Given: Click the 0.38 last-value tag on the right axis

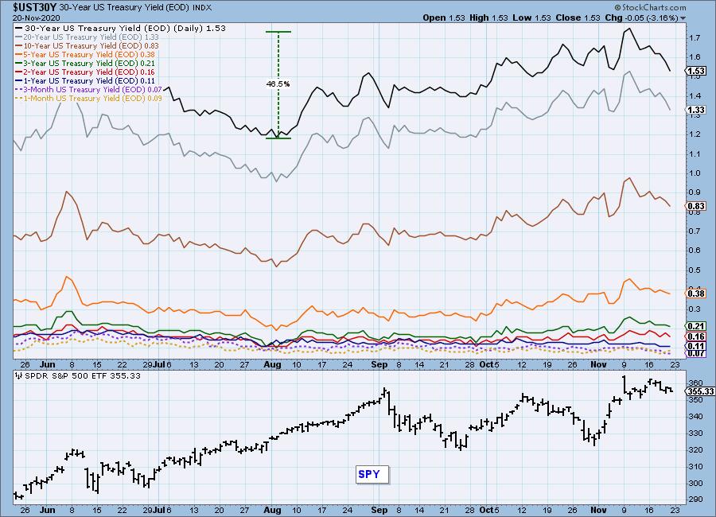Looking at the screenshot, I should [695, 293].
